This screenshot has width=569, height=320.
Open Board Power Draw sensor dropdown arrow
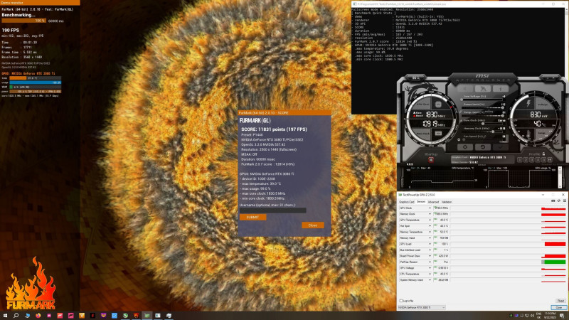click(x=430, y=256)
